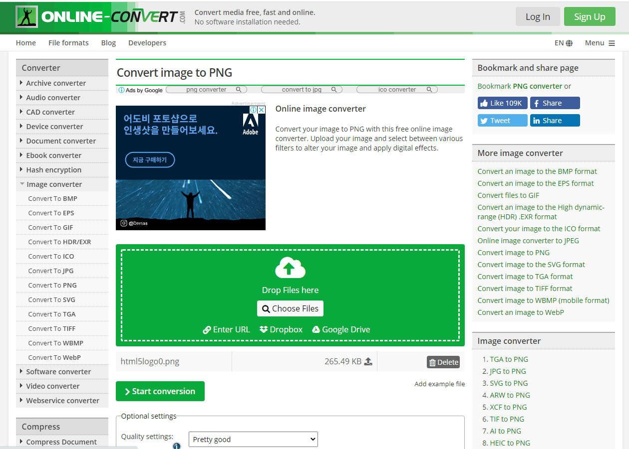The width and height of the screenshot is (629, 449).
Task: Search ad for convert to jpg
Action: (x=302, y=90)
